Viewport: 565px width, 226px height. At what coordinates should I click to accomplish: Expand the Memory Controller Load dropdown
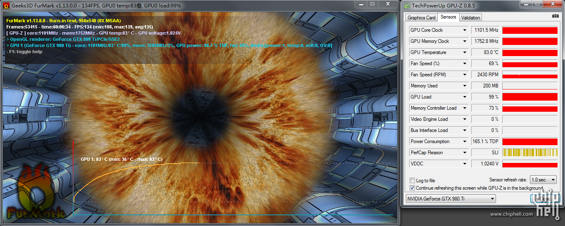pyautogui.click(x=465, y=108)
